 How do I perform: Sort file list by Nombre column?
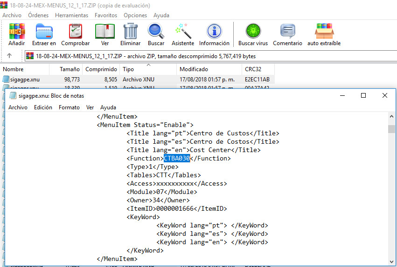pyautogui.click(x=25, y=69)
